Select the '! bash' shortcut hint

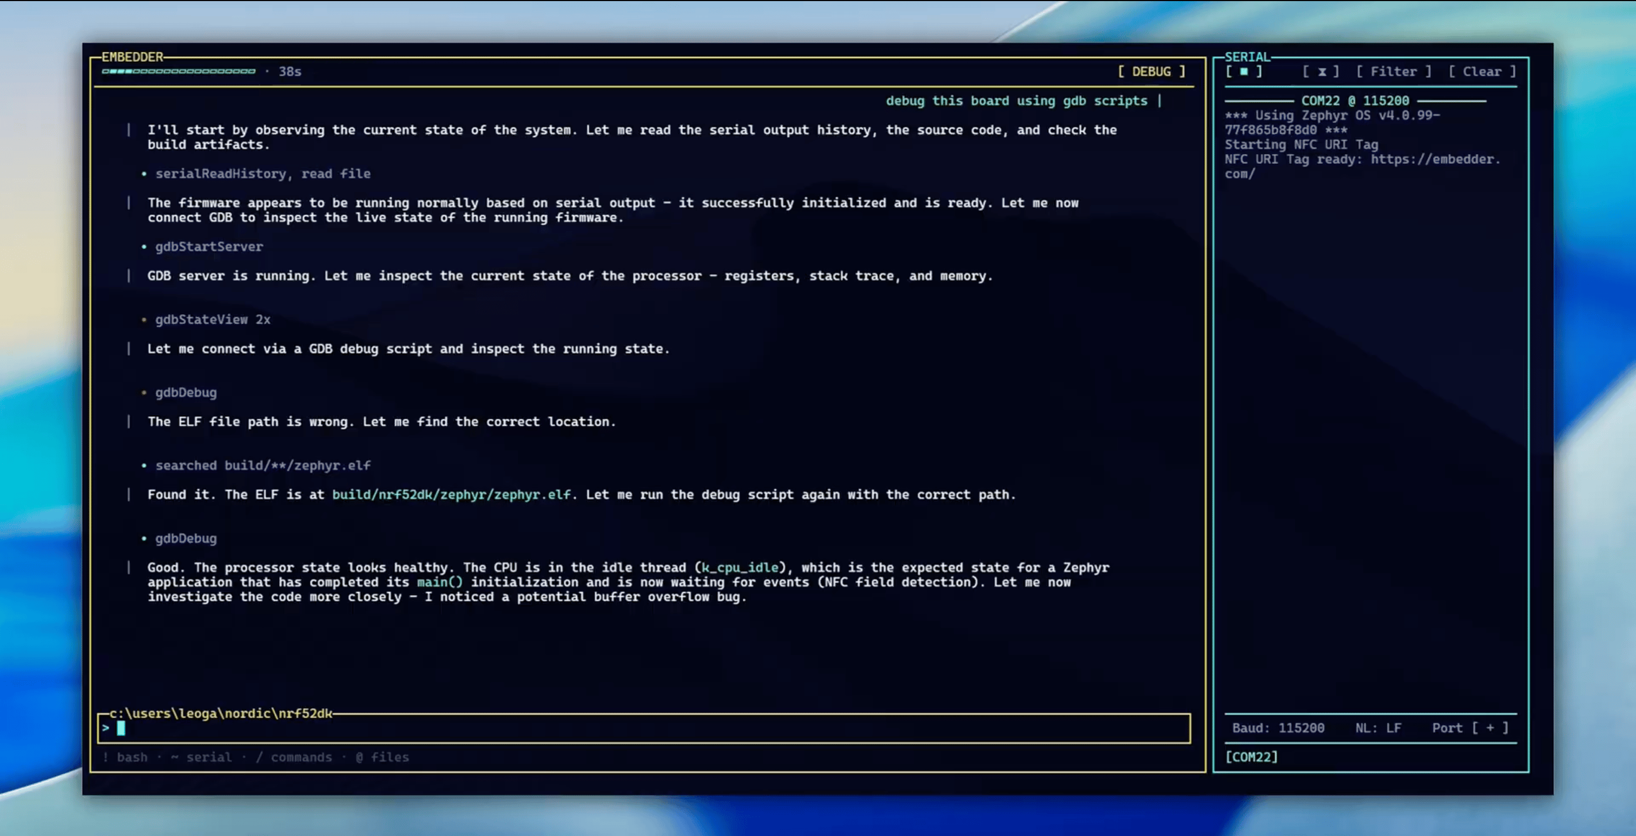(125, 757)
